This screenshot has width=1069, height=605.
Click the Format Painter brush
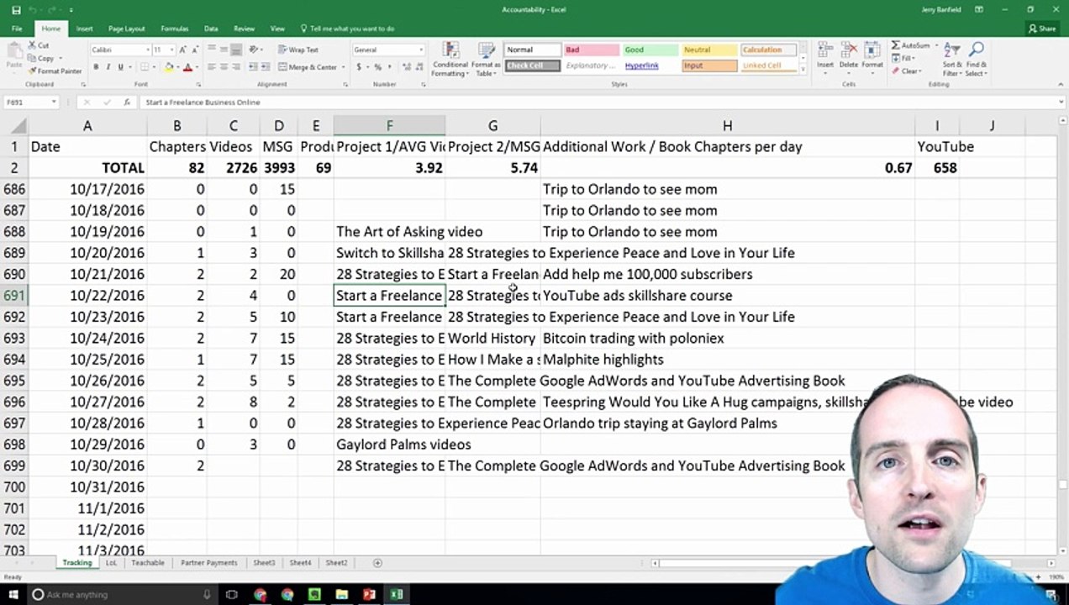[33, 71]
